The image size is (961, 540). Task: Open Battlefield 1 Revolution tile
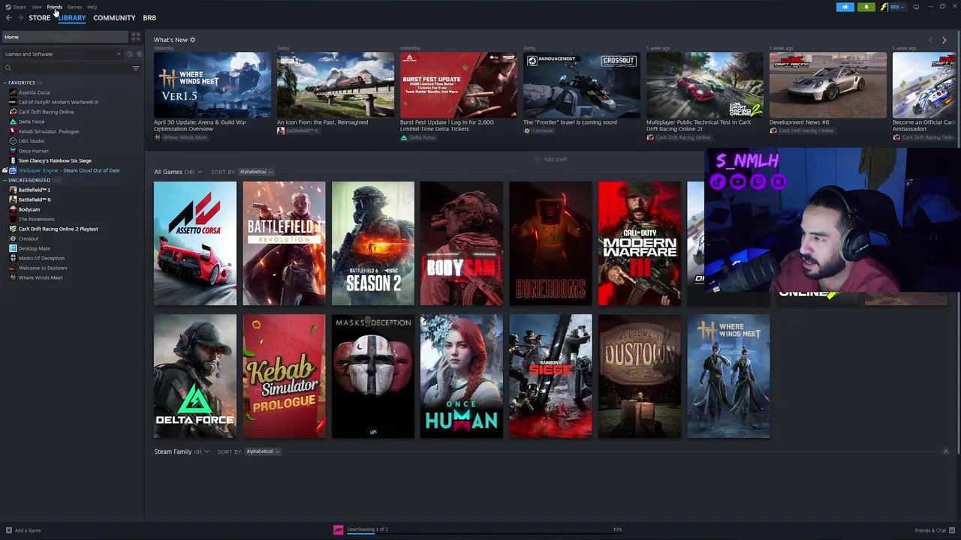coord(284,243)
